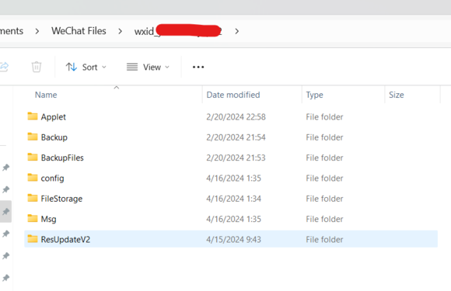Viewport: 451px width, 291px height.
Task: Open the See more ellipsis menu
Action: tap(198, 68)
